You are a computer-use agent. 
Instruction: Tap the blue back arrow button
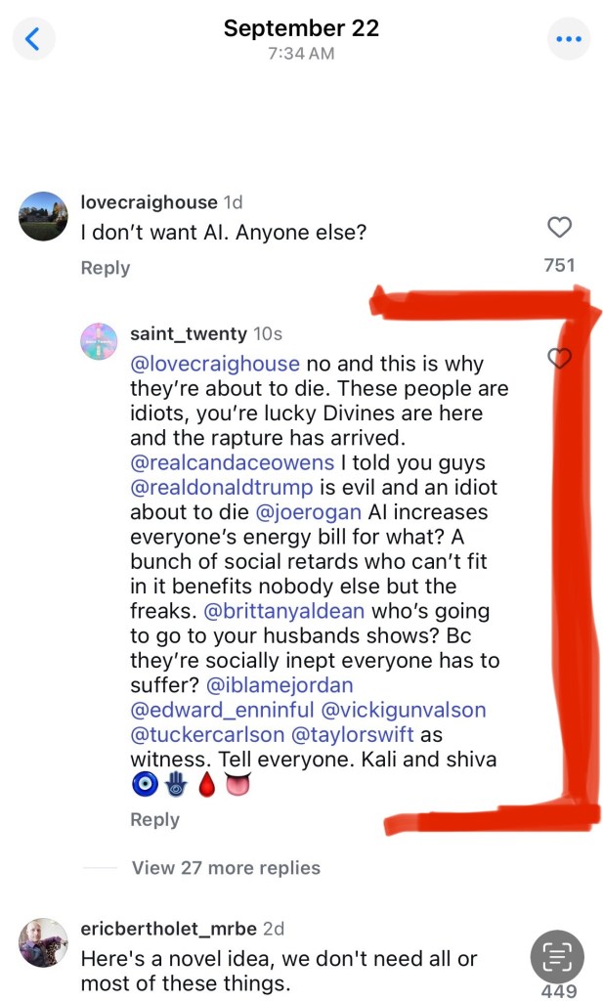pyautogui.click(x=33, y=39)
